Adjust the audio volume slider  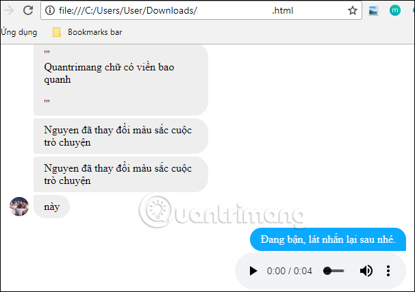pos(334,271)
